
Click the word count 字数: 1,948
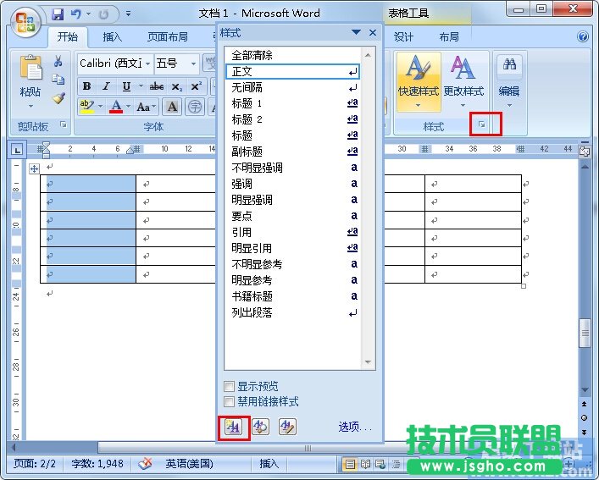97,464
